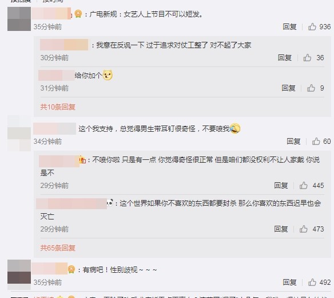
Task: Like the 有病吧 comment with 492 likes
Action: (312, 282)
